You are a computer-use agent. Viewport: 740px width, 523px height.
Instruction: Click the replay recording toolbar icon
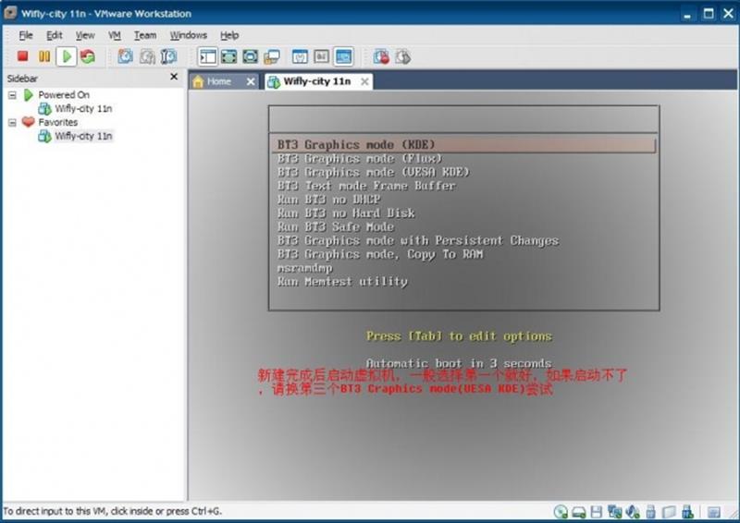tap(403, 56)
